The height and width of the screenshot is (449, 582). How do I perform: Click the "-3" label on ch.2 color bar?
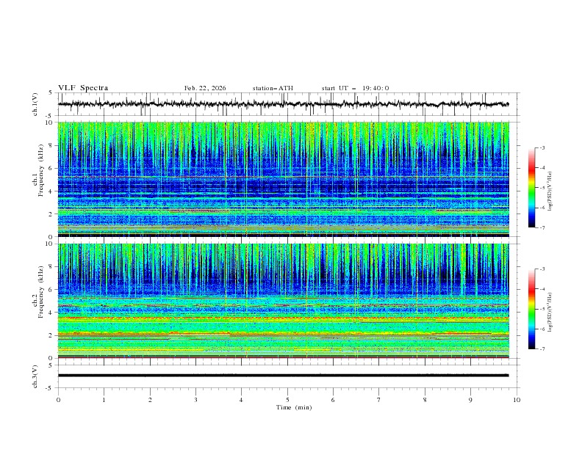pyautogui.click(x=542, y=269)
